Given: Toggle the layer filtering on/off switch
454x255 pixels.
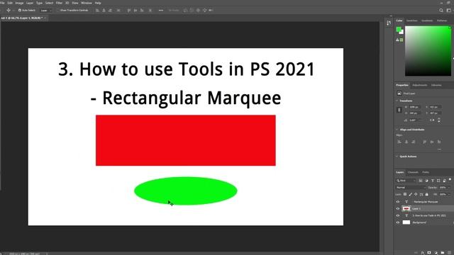Looking at the screenshot, I should (x=450, y=179).
